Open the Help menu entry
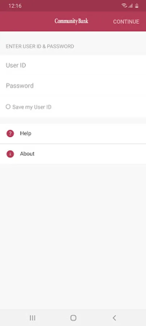 click(73, 133)
